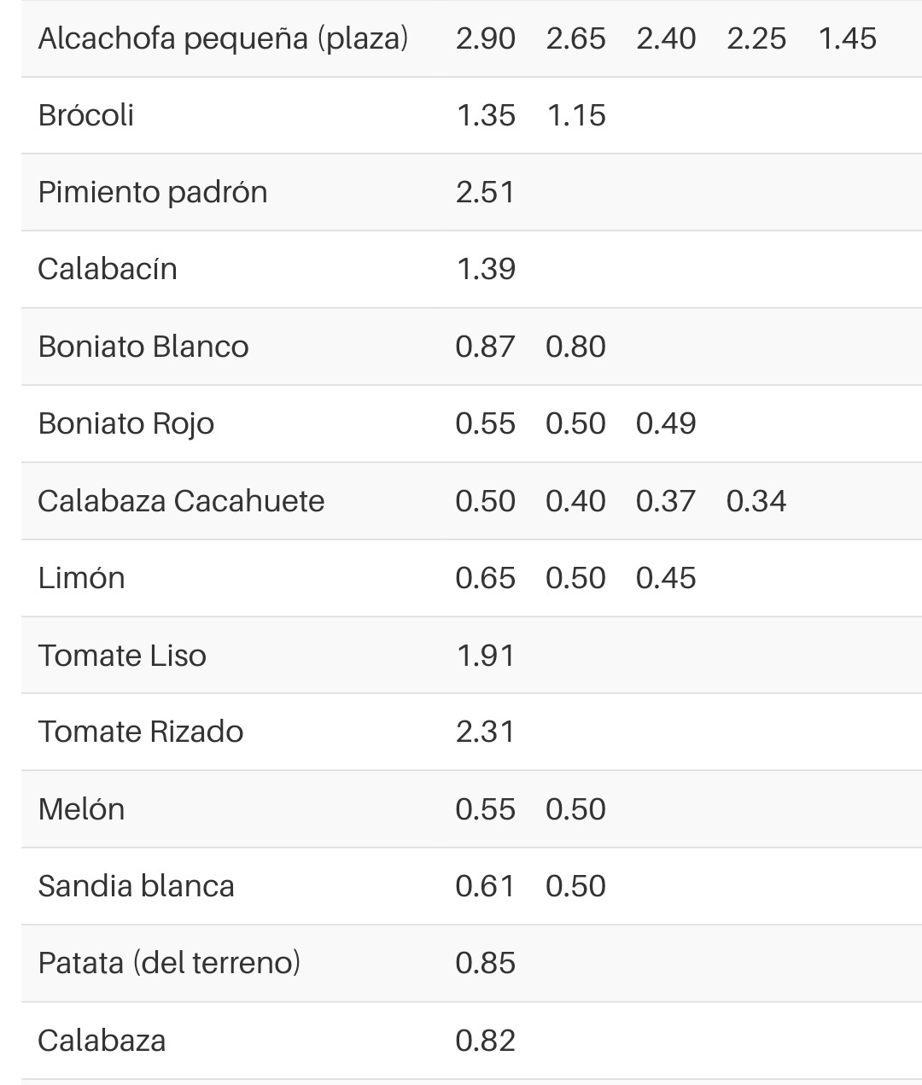Viewport: 922px width, 1085px height.
Task: Click the Alcachofa price 2.65
Action: point(576,39)
